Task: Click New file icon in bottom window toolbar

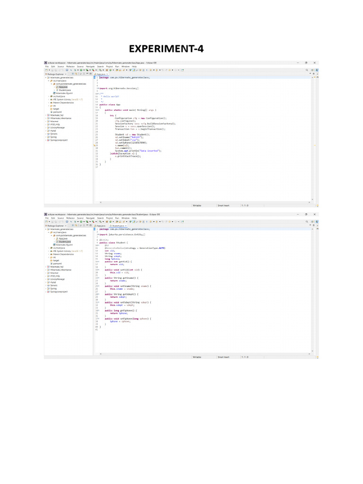Action: (x=47, y=222)
